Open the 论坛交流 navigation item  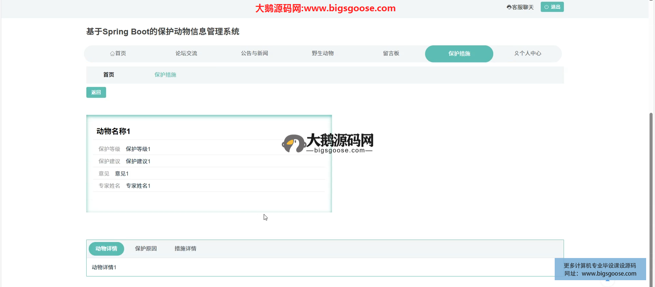coord(186,54)
